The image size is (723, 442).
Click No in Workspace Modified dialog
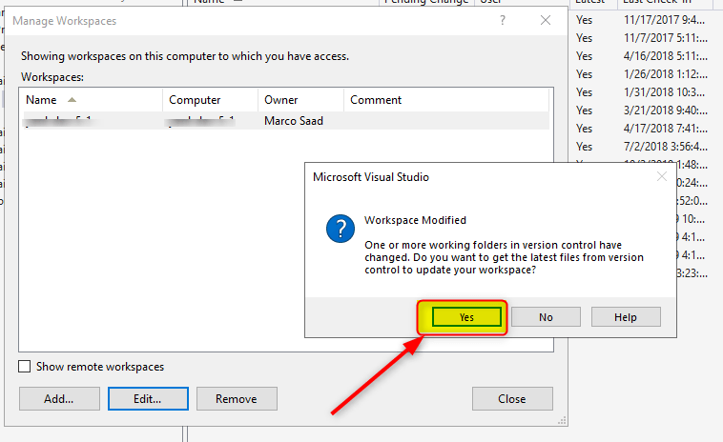pyautogui.click(x=545, y=317)
